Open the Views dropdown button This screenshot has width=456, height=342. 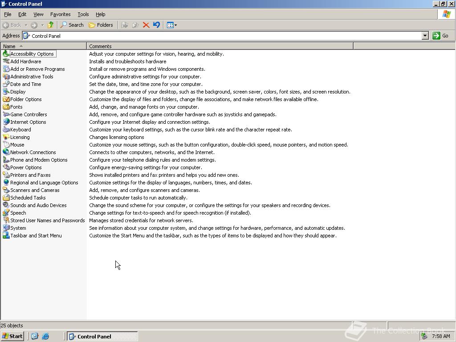click(172, 25)
